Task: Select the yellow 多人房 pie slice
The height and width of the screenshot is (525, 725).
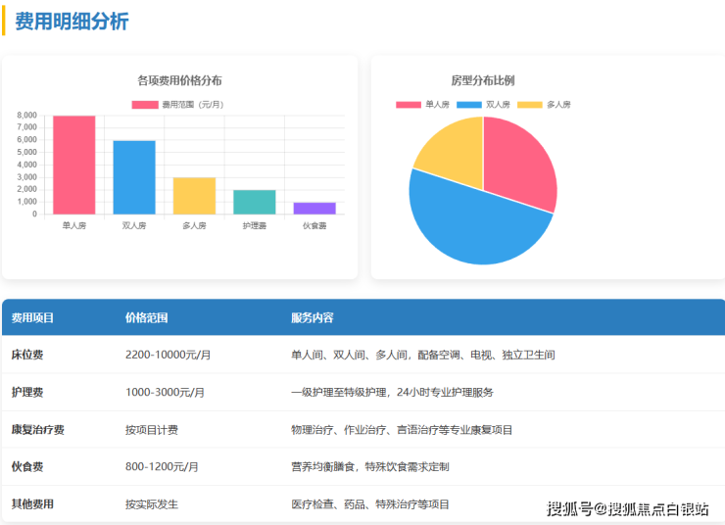Action: pyautogui.click(x=453, y=152)
